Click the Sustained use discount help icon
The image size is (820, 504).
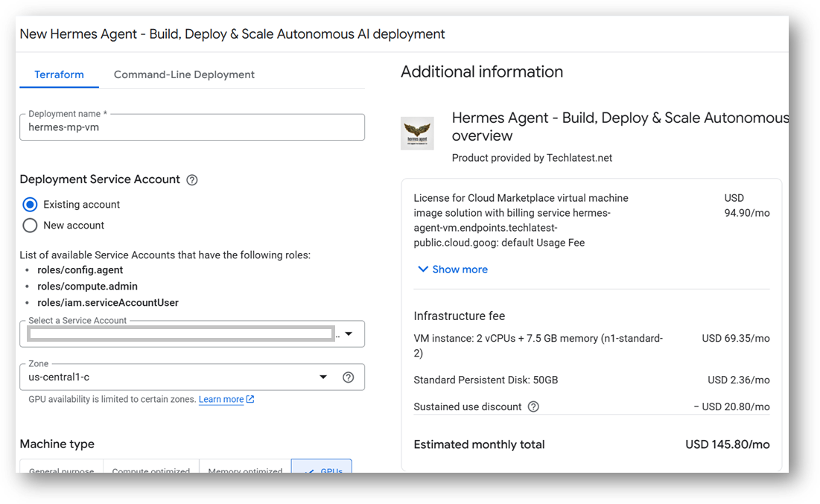coord(533,406)
